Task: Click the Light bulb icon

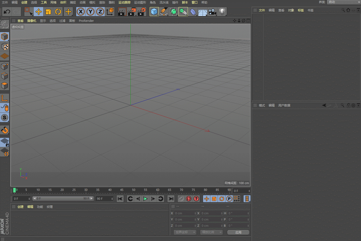Action: [x=222, y=12]
